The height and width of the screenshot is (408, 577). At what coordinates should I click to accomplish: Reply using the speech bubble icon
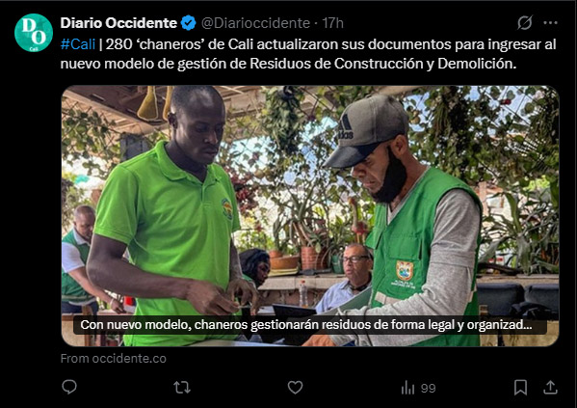pyautogui.click(x=69, y=387)
